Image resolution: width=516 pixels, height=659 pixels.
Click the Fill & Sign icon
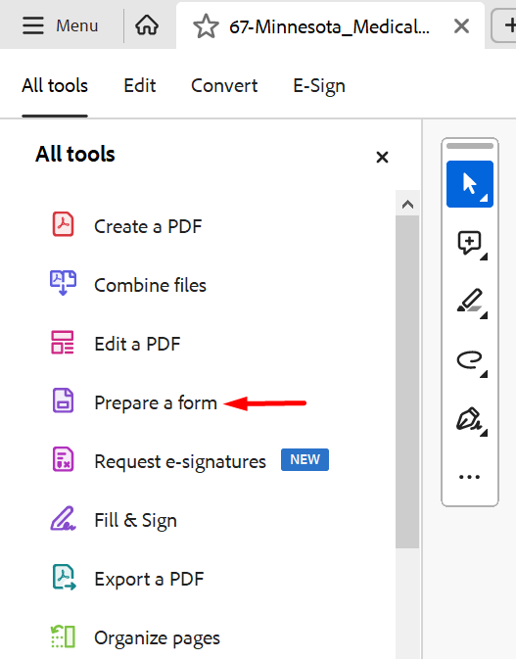click(63, 518)
